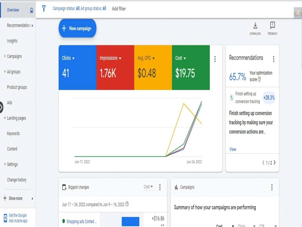Image resolution: width=302 pixels, height=227 pixels.
Task: Open Campaigns card three-dot menu
Action: pos(272,187)
